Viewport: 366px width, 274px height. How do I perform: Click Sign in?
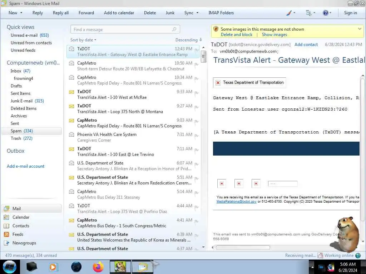click(x=350, y=13)
